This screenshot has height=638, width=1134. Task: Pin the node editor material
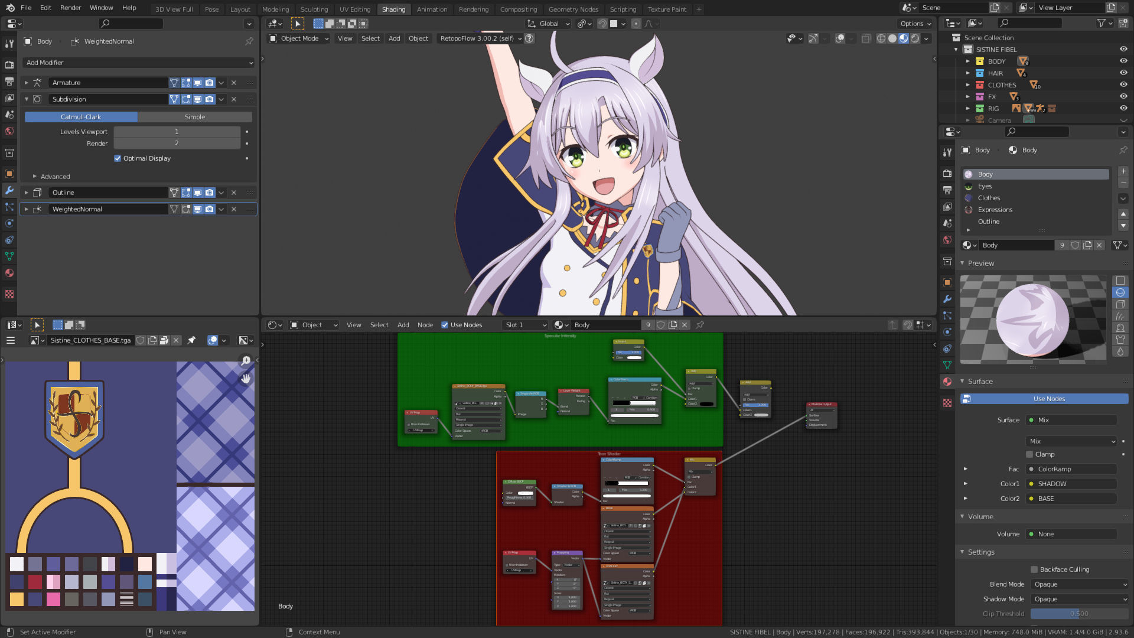tap(700, 325)
